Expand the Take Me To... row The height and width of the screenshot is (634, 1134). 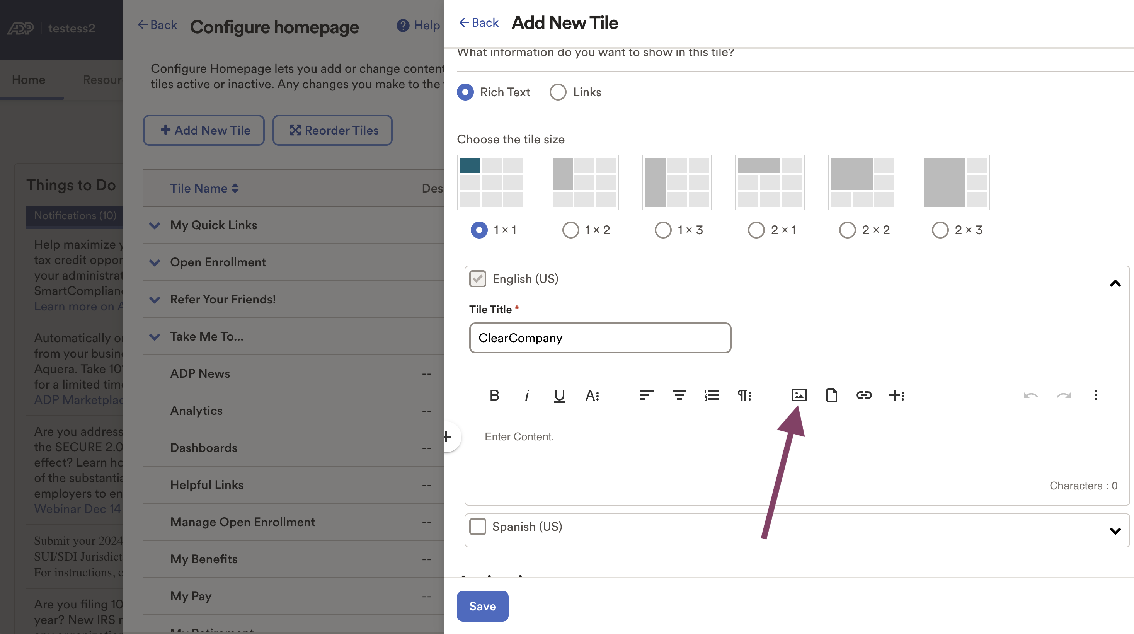coord(155,337)
